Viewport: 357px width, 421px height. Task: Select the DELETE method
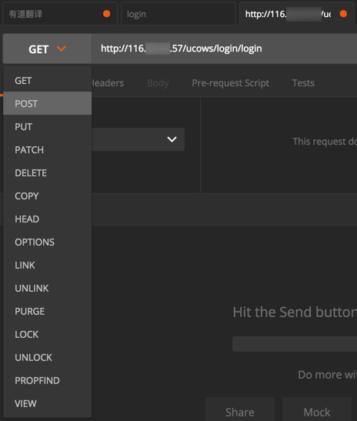tap(47, 173)
